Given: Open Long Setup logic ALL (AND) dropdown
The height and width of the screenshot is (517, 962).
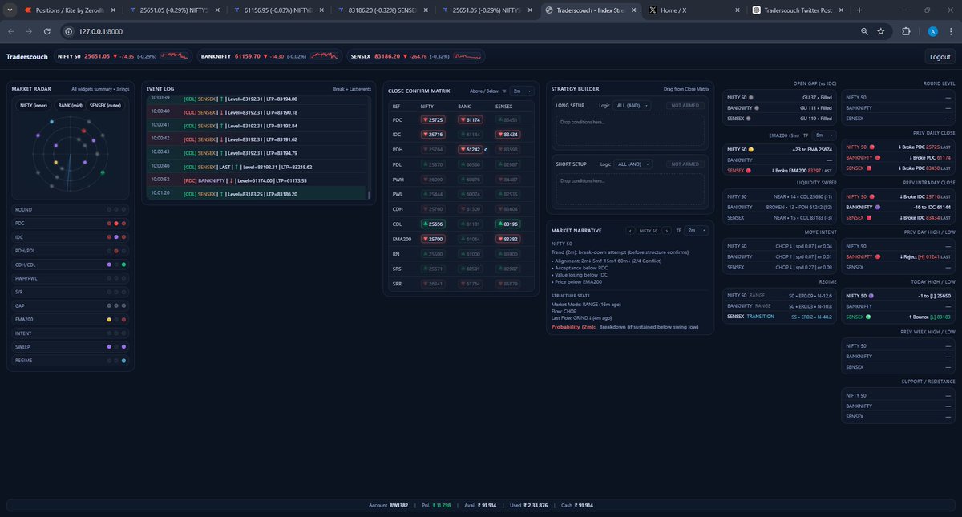Looking at the screenshot, I should (633, 105).
